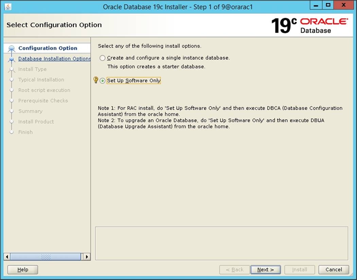The image size is (357, 280).
Task: Click the Note 2 upgrade text
Action: 211,123
